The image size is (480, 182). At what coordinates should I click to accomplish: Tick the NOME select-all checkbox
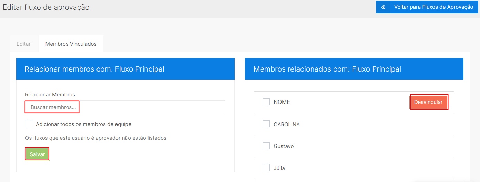point(266,102)
